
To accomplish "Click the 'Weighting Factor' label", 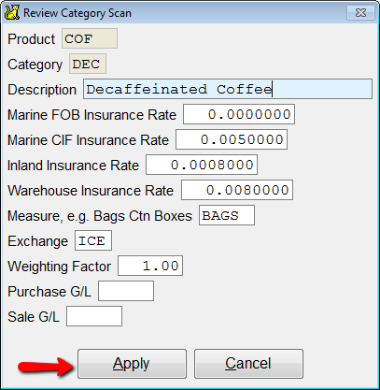I will click(60, 267).
